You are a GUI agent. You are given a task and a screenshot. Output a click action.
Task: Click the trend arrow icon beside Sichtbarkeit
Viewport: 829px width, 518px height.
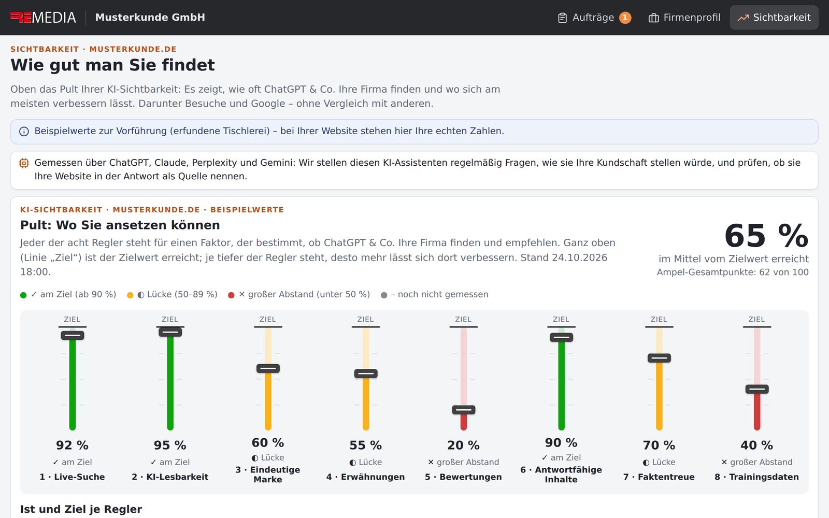743,18
